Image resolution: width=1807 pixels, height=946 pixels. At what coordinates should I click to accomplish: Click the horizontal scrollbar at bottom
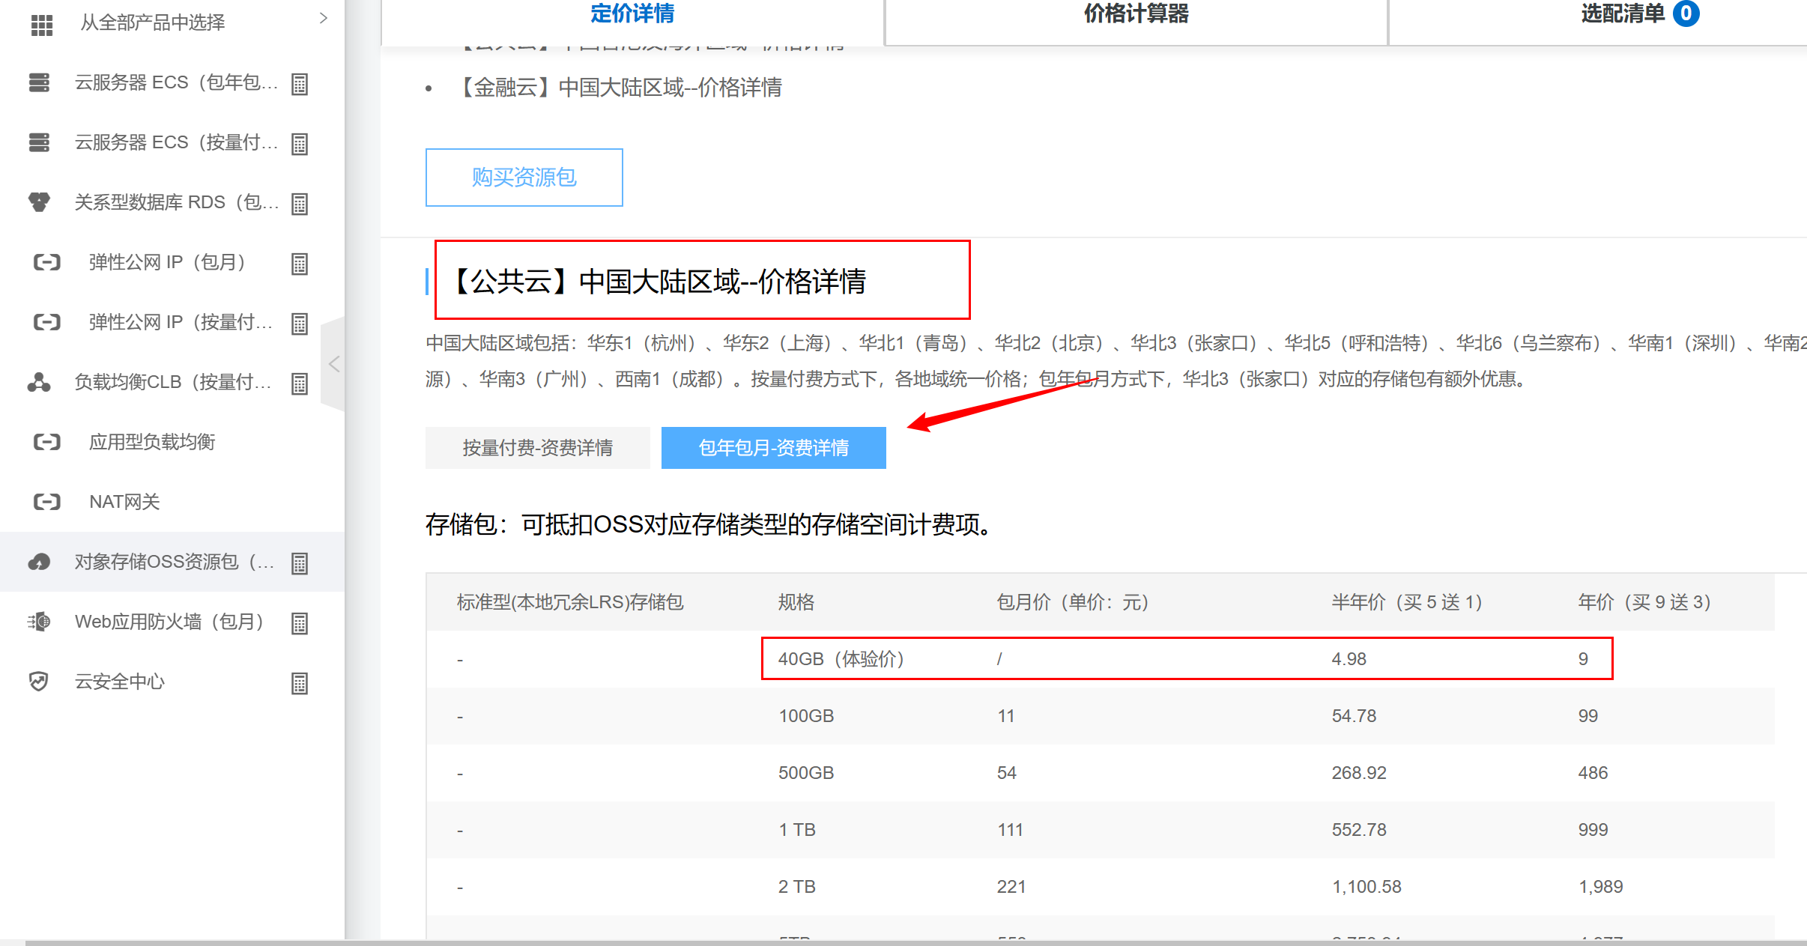(899, 942)
